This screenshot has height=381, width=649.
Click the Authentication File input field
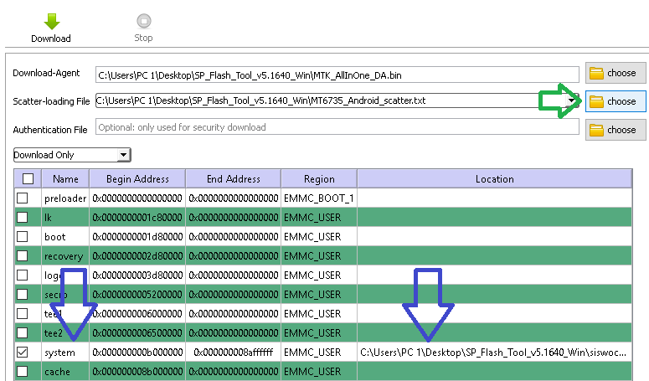[337, 127]
